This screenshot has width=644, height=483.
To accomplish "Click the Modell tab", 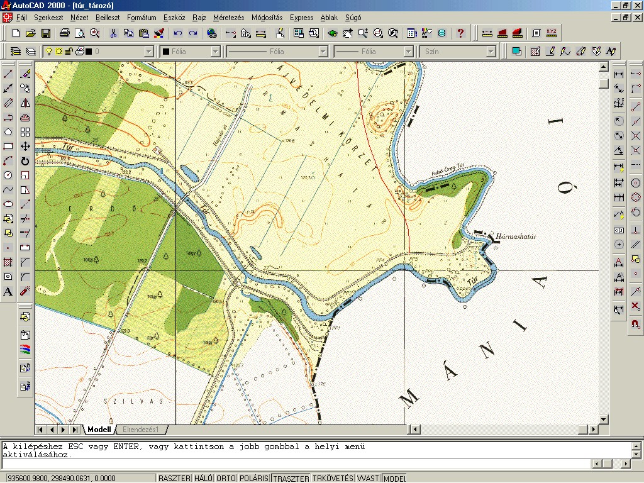I will coord(99,430).
